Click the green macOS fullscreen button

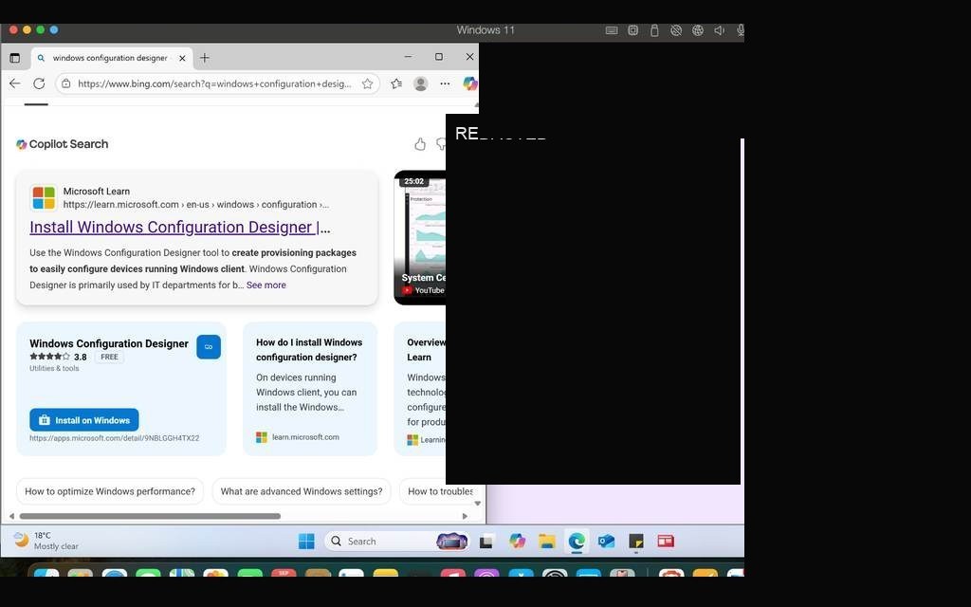coord(40,29)
